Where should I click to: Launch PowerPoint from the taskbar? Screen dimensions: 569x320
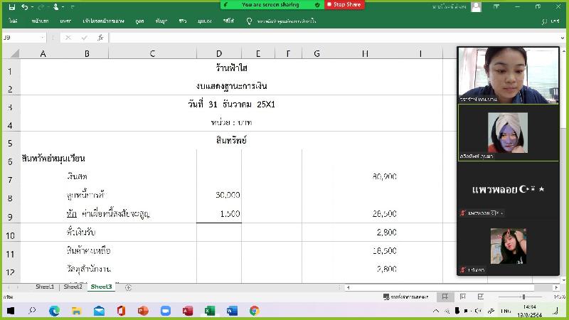point(142,311)
